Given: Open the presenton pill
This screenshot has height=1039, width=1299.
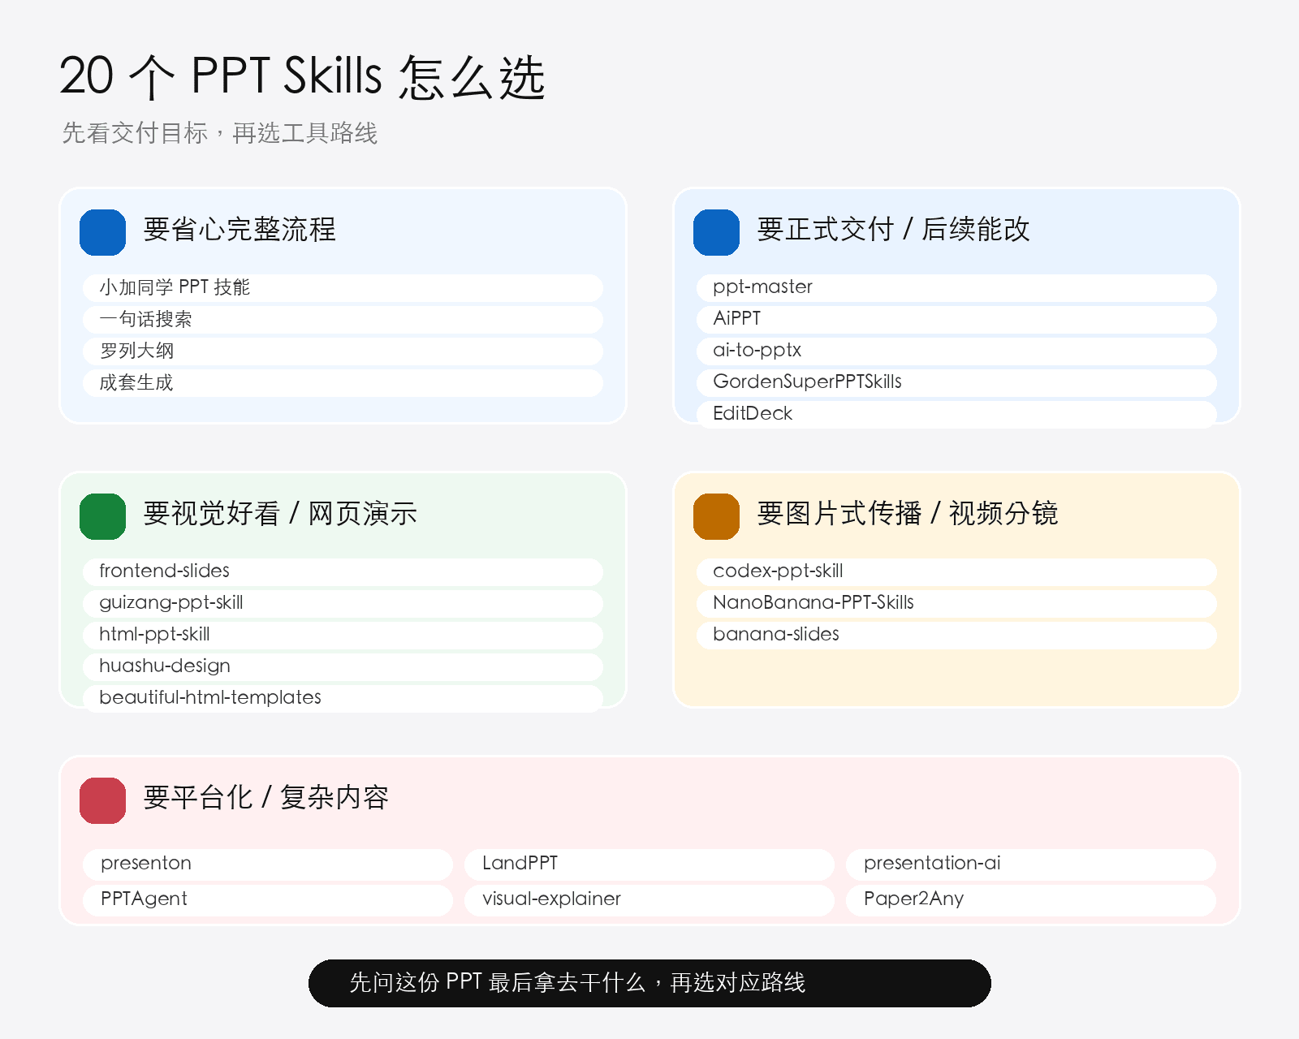Looking at the screenshot, I should (x=268, y=864).
